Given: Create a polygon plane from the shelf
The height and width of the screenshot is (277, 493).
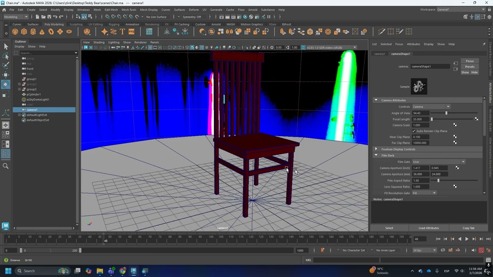Looking at the screenshot, I should tap(60, 32).
